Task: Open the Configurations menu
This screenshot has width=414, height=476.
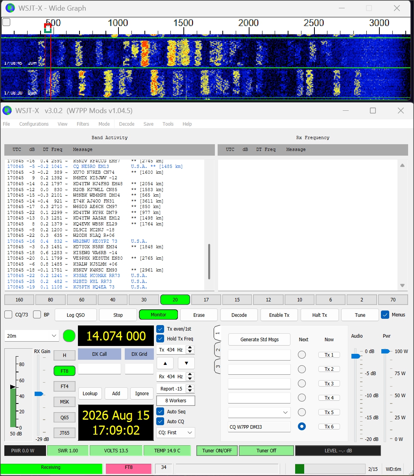Action: [34, 124]
